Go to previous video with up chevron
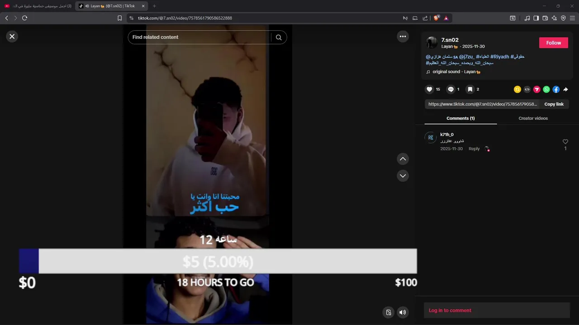Screen dimensions: 579x325 pyautogui.click(x=403, y=159)
